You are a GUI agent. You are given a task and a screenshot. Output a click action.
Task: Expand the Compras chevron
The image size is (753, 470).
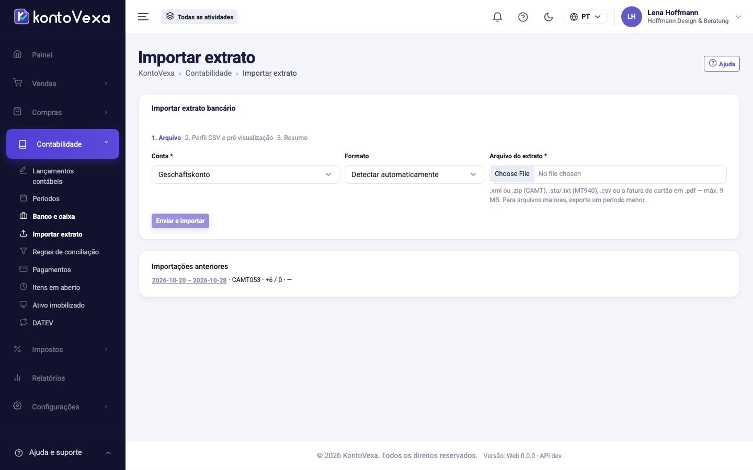point(106,112)
